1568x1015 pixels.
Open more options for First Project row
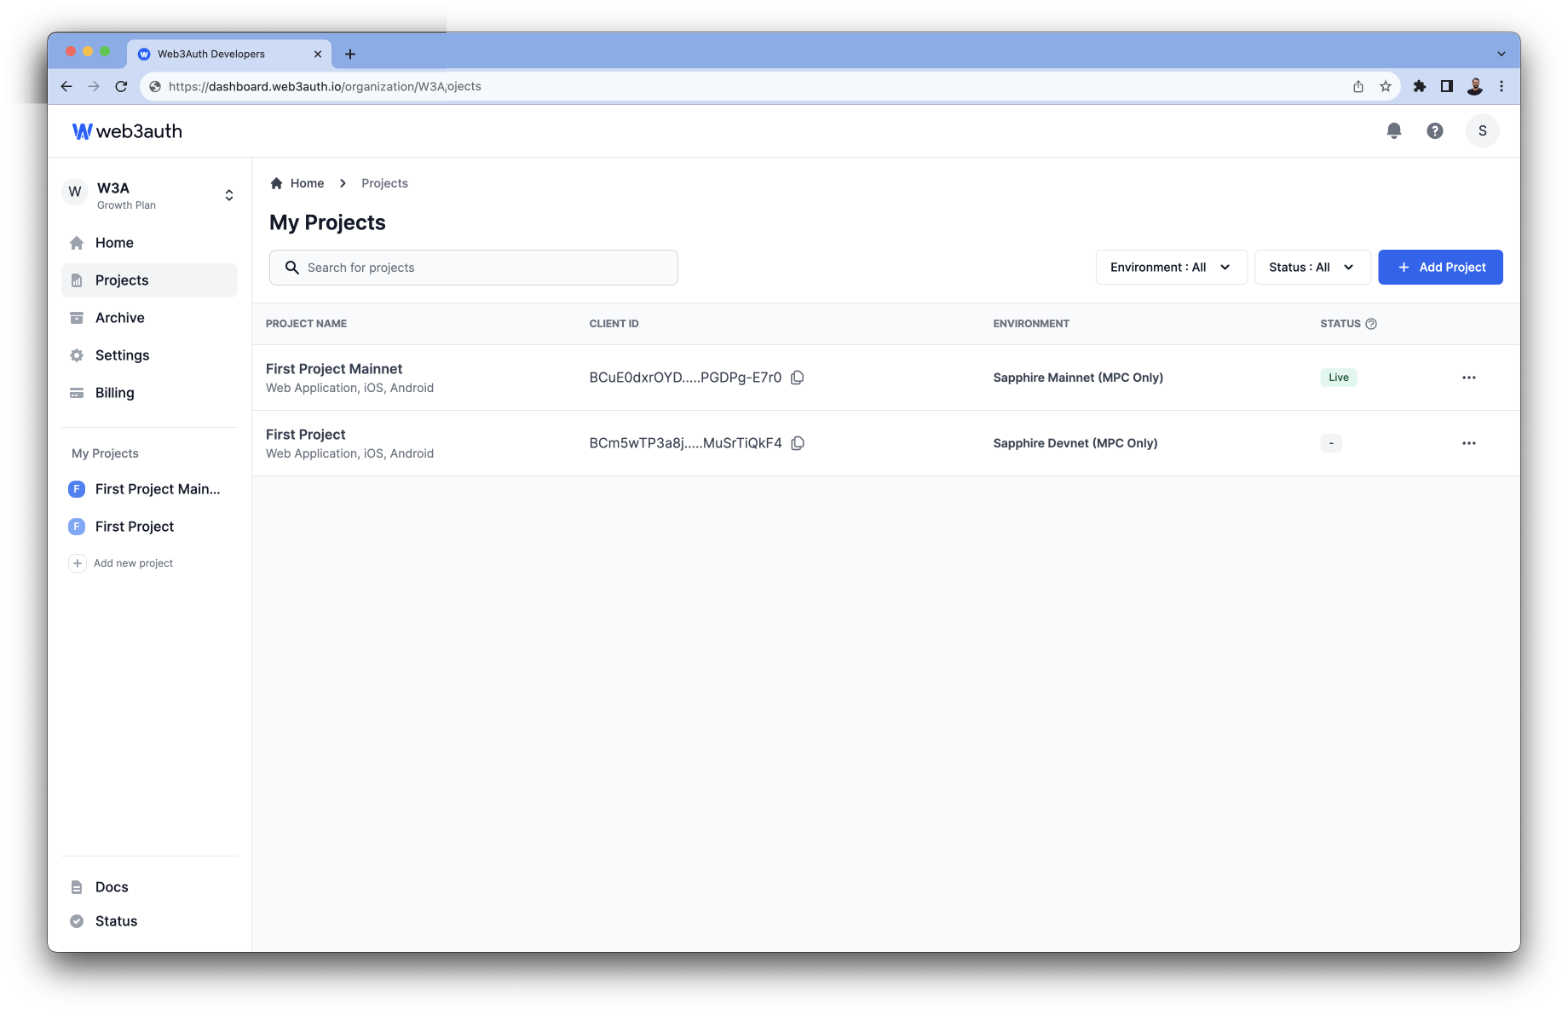(1469, 443)
